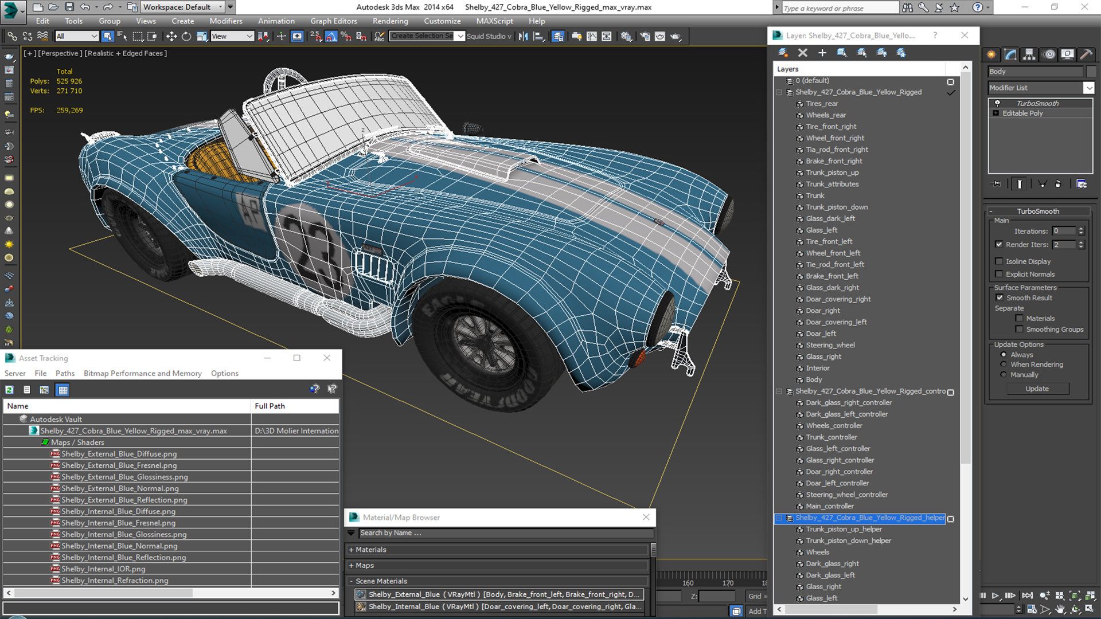The width and height of the screenshot is (1101, 619).
Task: Enable the Isoline Display checkbox
Action: 999,261
